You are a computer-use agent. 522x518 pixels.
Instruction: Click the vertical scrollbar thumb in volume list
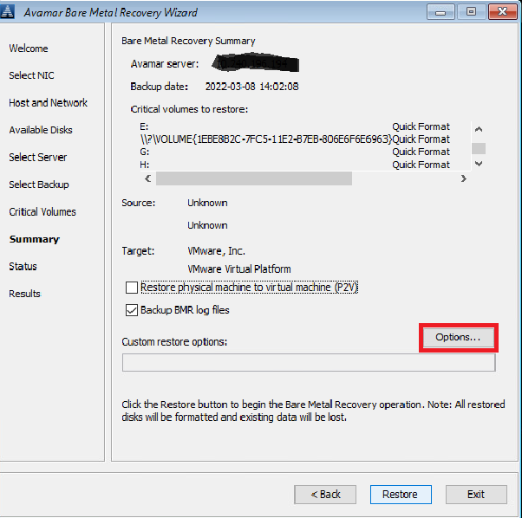[x=479, y=148]
